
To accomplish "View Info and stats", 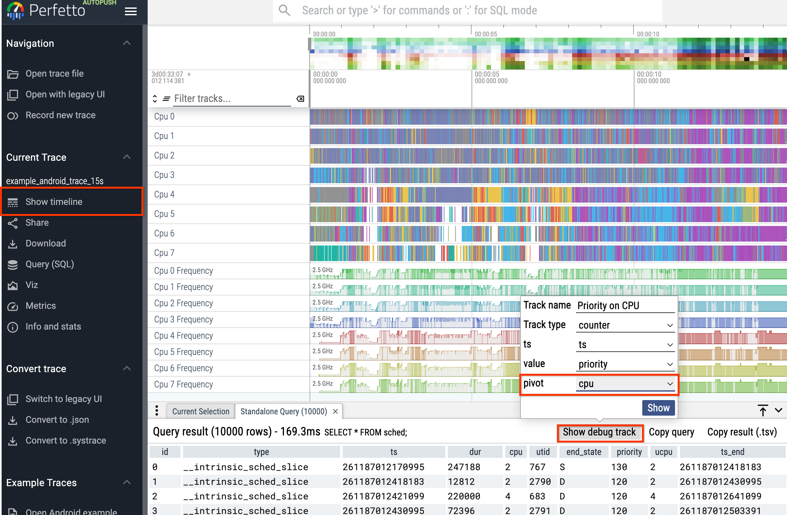I will pos(53,326).
